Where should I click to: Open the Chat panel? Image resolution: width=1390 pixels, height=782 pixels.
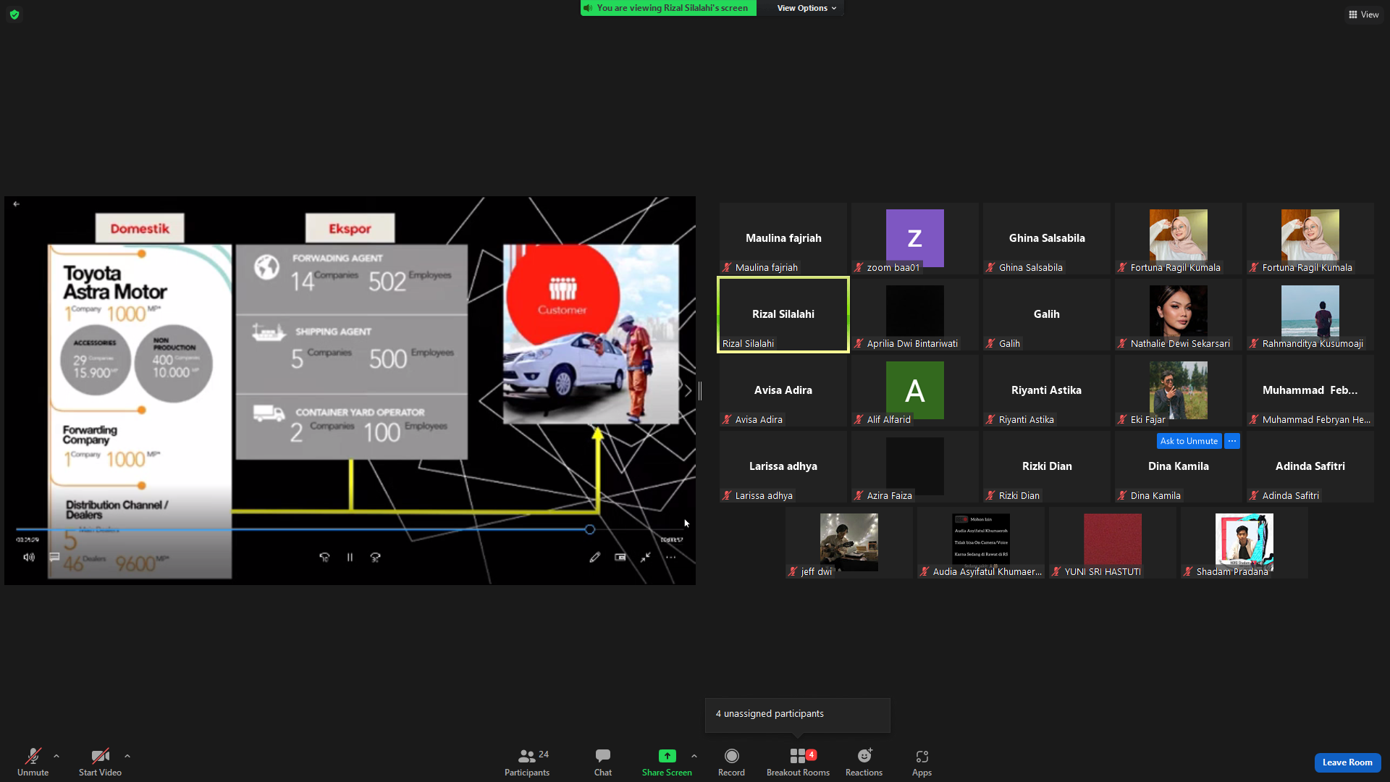[603, 762]
